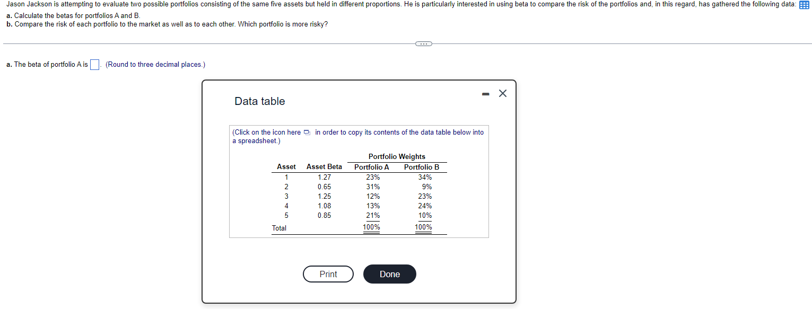Image resolution: width=812 pixels, height=309 pixels.
Task: Minimize the Data table dialog
Action: (x=485, y=93)
